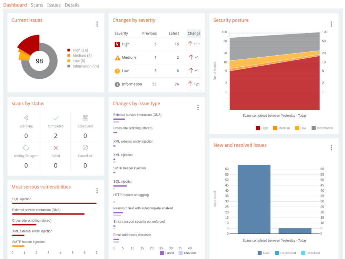345x259 pixels.
Task: Click the up arrow next to +21
Action: click(x=190, y=84)
